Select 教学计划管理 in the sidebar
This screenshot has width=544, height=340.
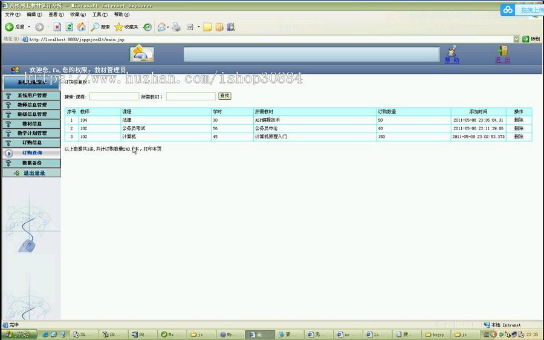31,133
